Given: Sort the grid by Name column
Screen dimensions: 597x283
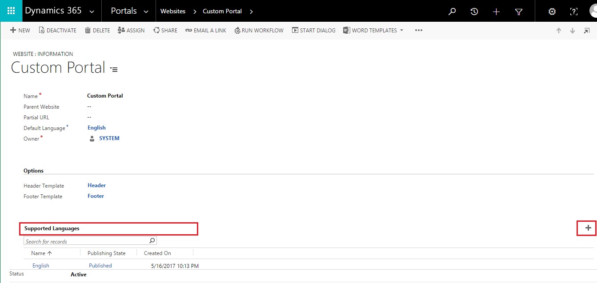Looking at the screenshot, I should tap(41, 253).
